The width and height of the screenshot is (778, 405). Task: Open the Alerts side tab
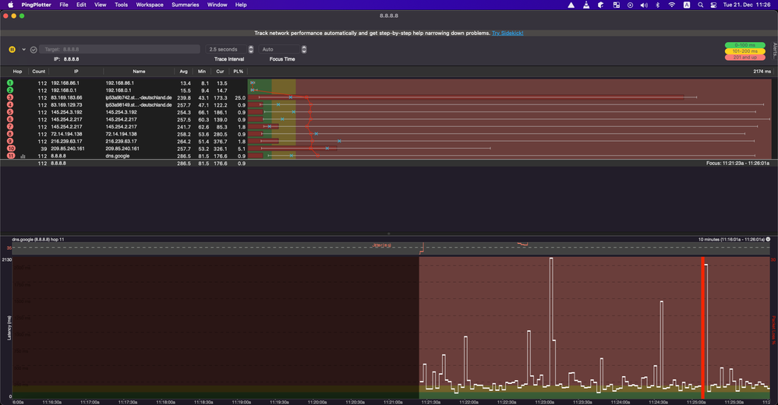point(775,51)
